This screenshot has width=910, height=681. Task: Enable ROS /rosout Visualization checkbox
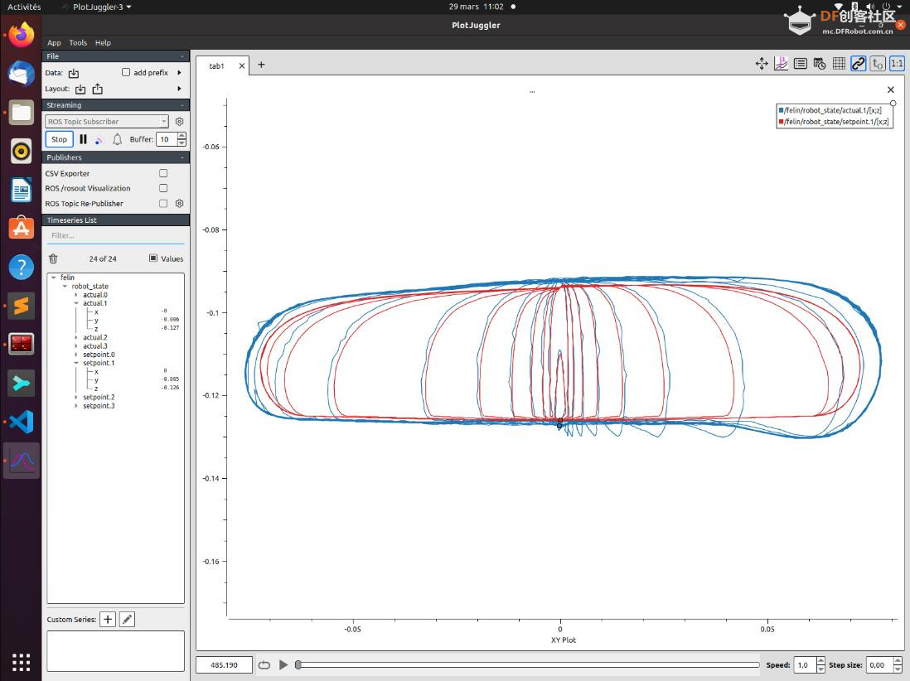tap(163, 189)
